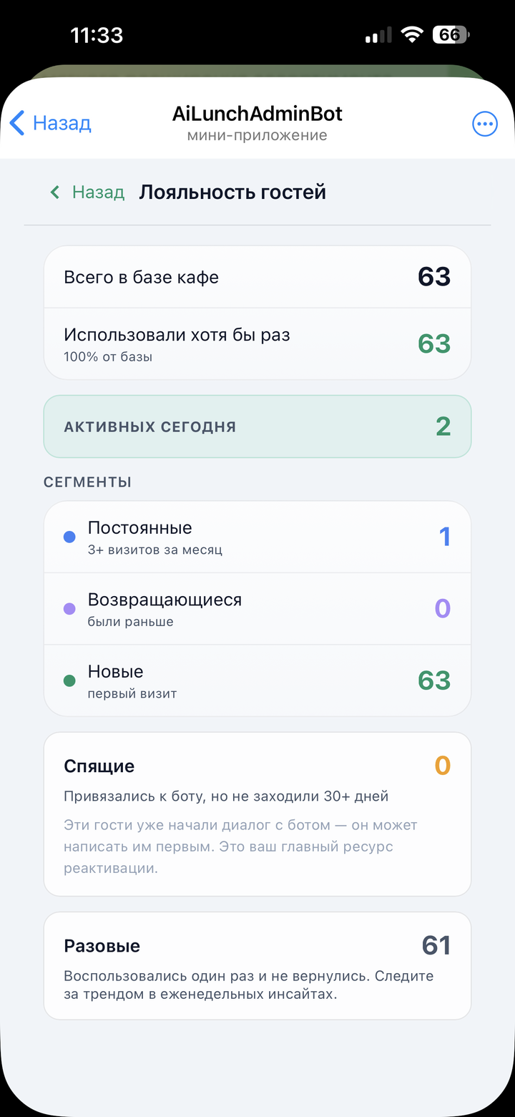Tap the Использовали хотя бы раз row

[x=257, y=343]
